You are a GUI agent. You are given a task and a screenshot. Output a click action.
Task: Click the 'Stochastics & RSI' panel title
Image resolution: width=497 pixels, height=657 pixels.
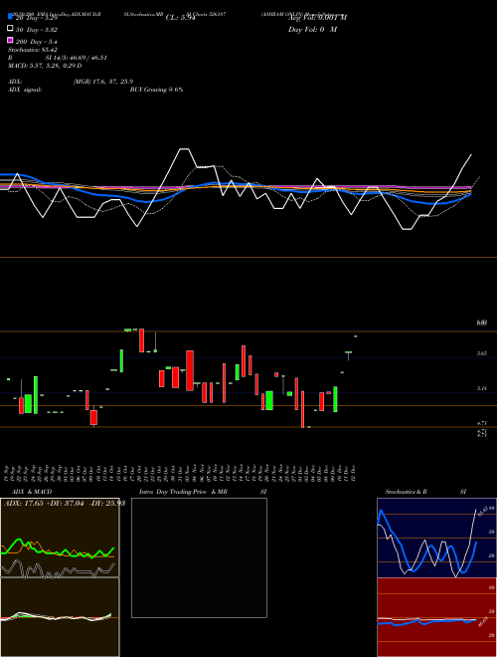(425, 492)
